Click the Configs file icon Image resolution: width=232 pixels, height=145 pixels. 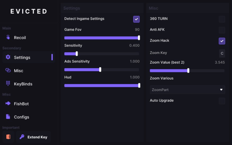coord(8,117)
